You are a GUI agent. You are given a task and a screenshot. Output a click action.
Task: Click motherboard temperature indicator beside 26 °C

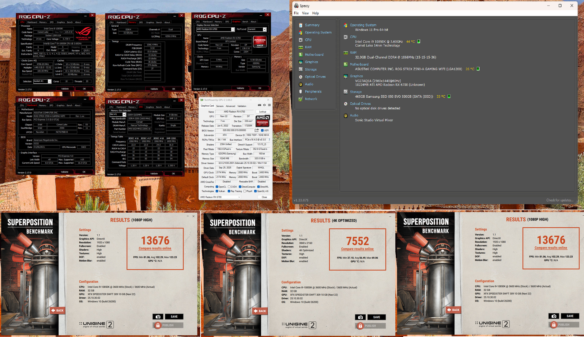(x=478, y=69)
